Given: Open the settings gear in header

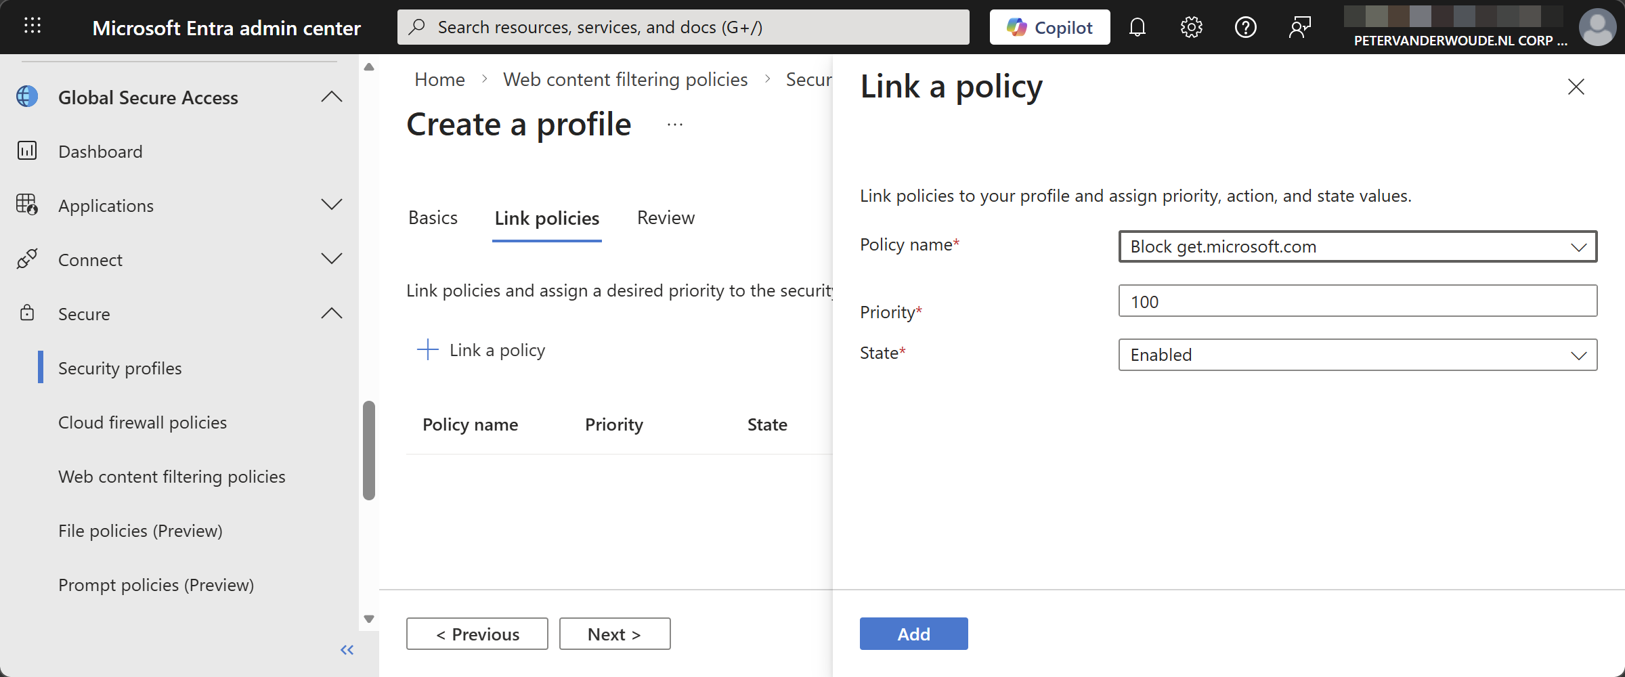Looking at the screenshot, I should [x=1191, y=27].
